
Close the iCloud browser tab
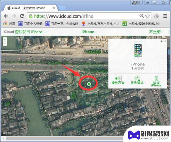[54, 8]
